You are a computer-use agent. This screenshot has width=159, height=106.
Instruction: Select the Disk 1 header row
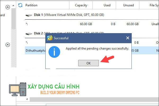point(92,15)
